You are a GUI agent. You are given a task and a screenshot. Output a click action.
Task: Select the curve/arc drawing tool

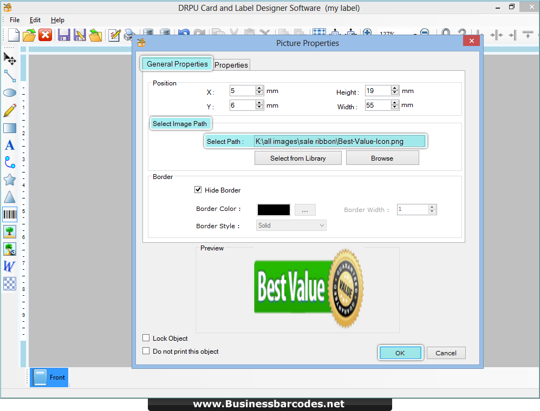(x=10, y=162)
